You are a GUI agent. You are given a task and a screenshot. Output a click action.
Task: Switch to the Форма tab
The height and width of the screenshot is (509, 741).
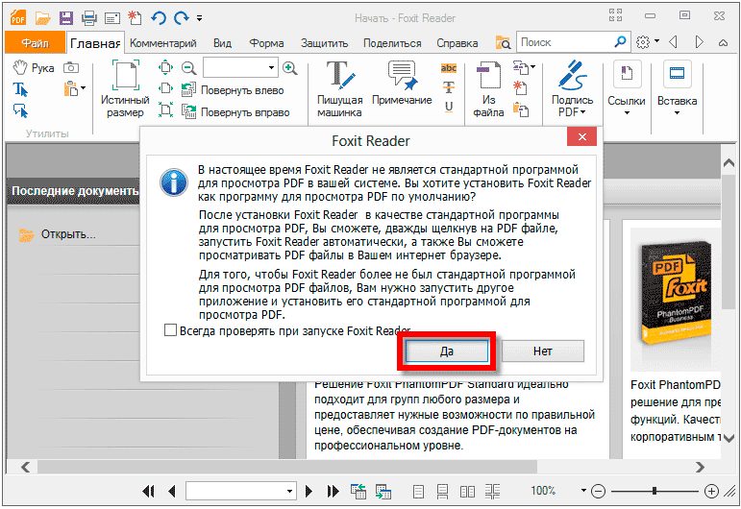tap(266, 43)
